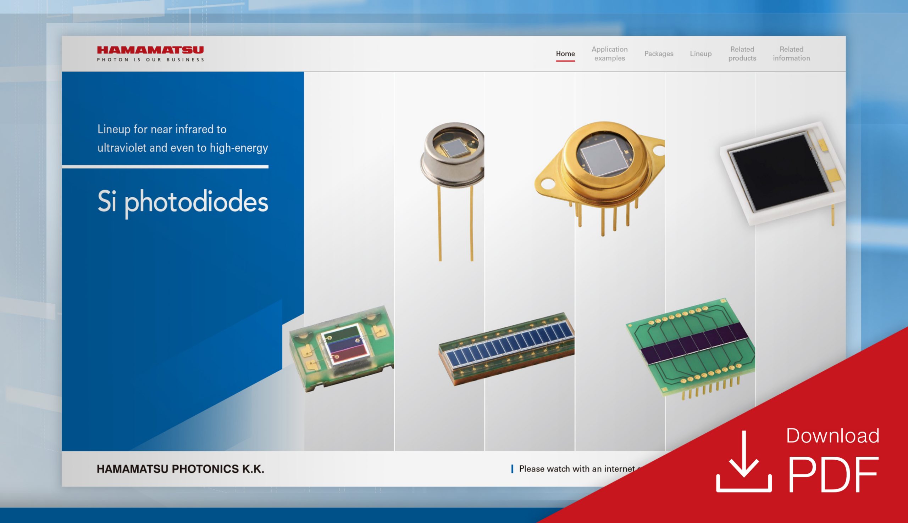Click the download arrow icon
This screenshot has width=908, height=523.
(743, 461)
